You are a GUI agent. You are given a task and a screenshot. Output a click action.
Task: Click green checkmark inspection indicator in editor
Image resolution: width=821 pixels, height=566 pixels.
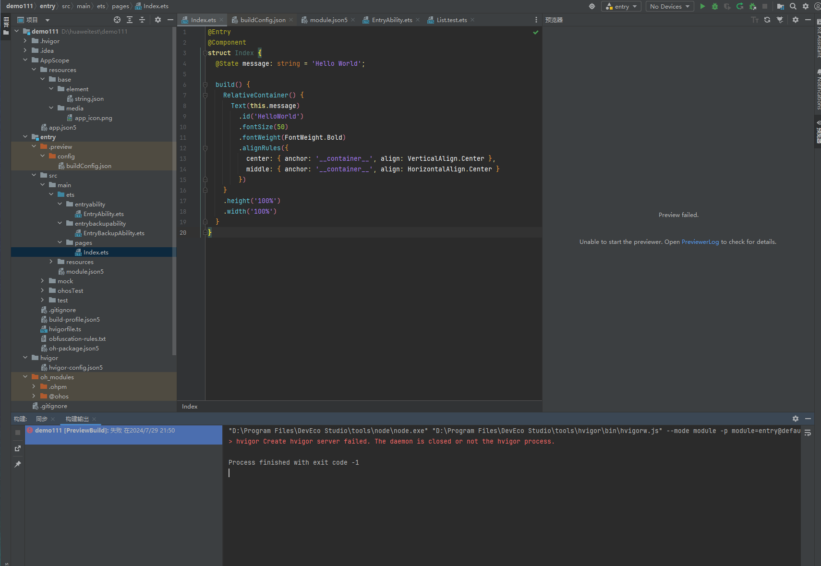[x=536, y=32]
